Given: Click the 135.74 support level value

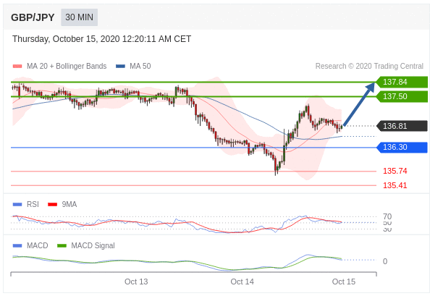Looking at the screenshot, I should tap(395, 171).
